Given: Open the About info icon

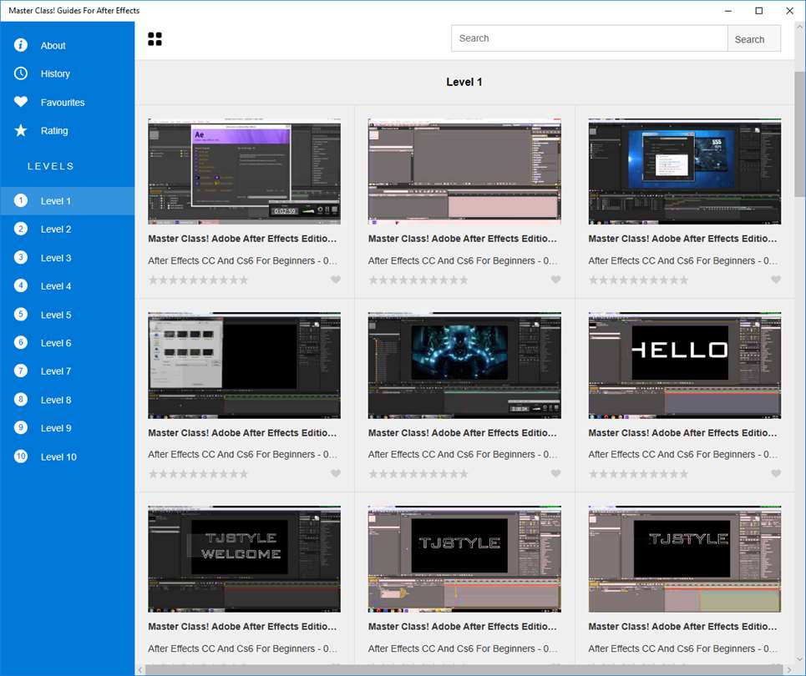Looking at the screenshot, I should click(x=21, y=45).
